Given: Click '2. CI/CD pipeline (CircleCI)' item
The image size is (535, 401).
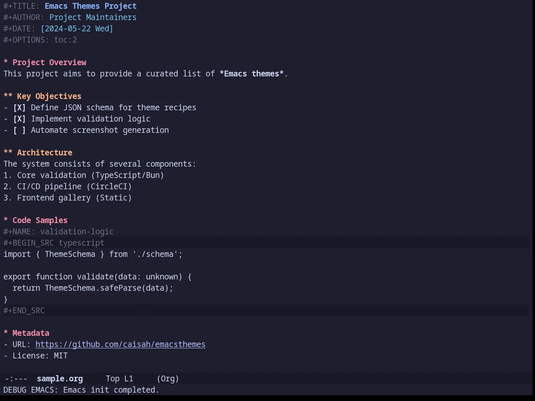Looking at the screenshot, I should click(68, 186).
